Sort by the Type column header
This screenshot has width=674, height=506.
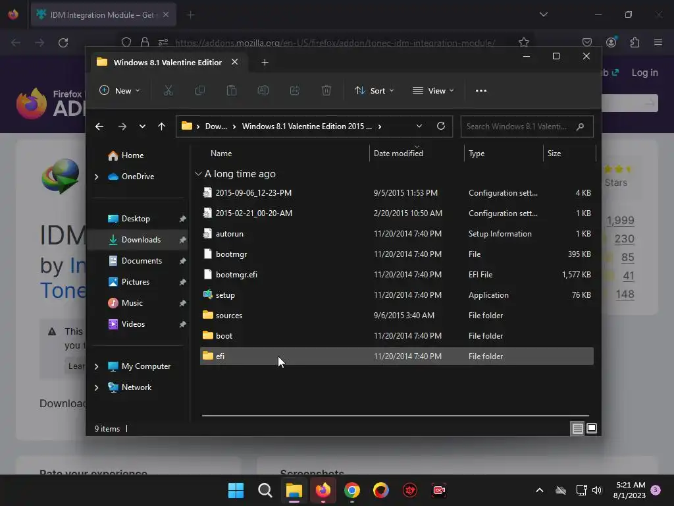coord(477,153)
